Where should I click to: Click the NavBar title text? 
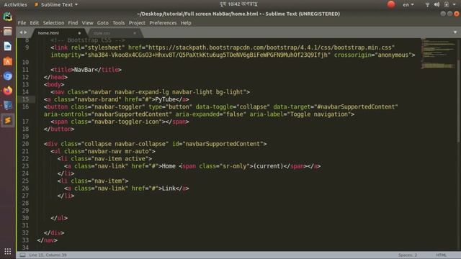tap(84, 70)
